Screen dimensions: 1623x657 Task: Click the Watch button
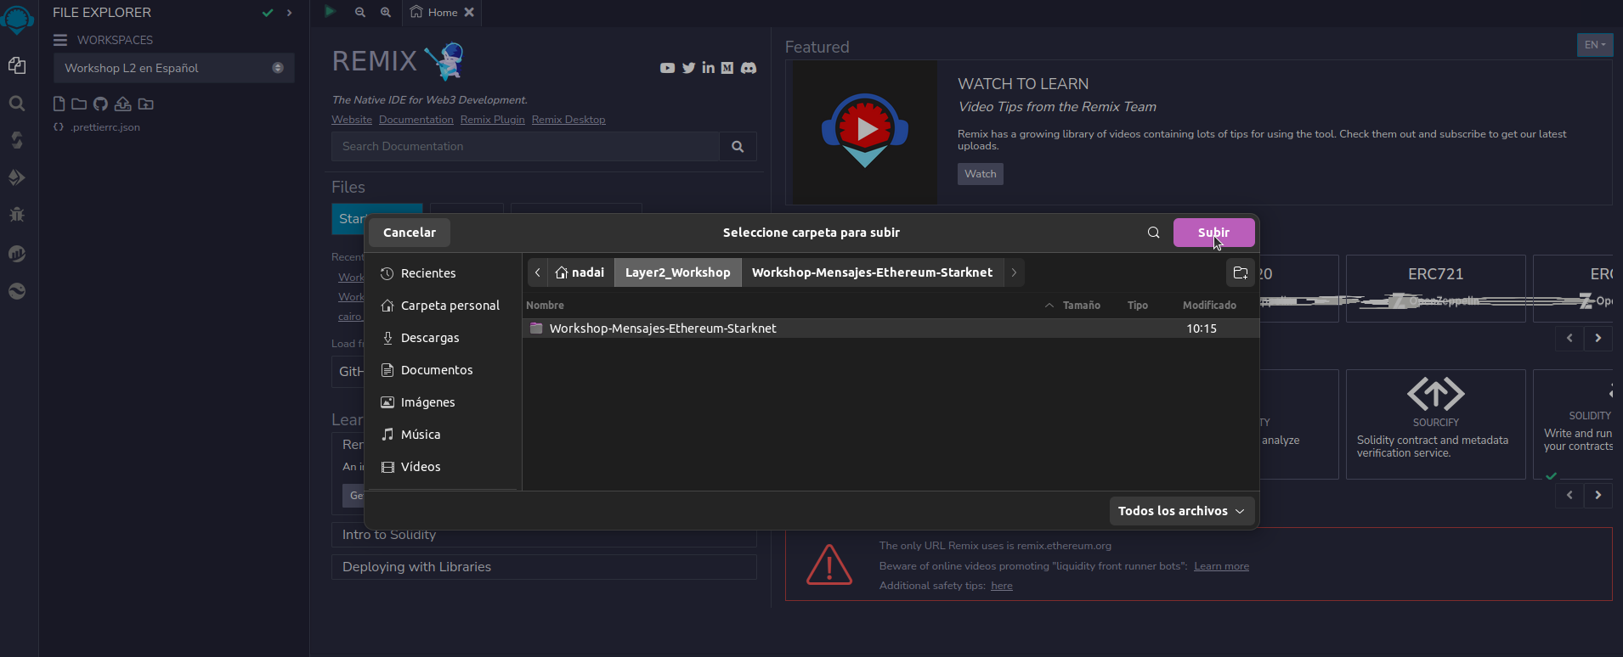pyautogui.click(x=980, y=174)
